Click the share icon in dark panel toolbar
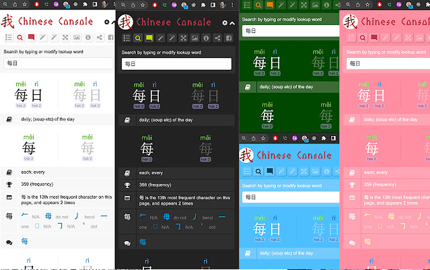The image size is (430, 270). click(x=217, y=38)
